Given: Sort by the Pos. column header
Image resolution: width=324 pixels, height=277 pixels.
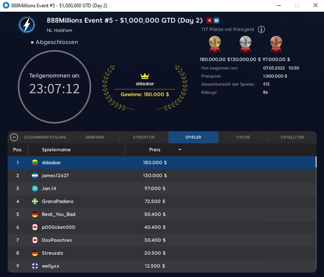Looking at the screenshot, I should 18,150.
